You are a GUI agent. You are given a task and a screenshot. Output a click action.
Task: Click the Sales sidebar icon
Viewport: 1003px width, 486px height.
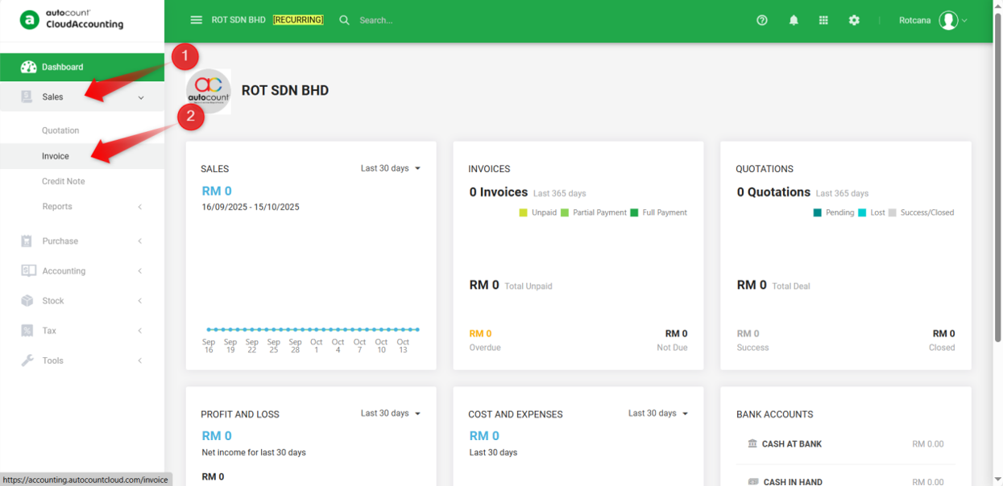click(x=27, y=97)
